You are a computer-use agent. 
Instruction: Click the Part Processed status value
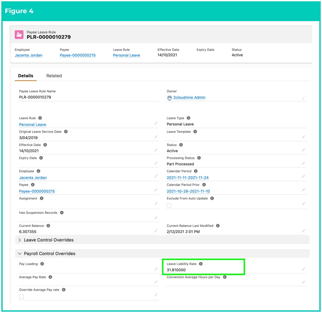(x=180, y=164)
